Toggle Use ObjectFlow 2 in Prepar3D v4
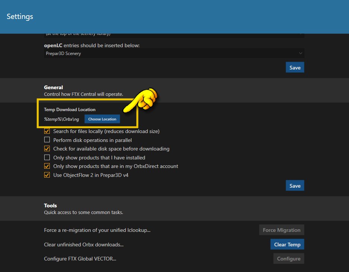Screen dimensions: 349x272 [47, 175]
